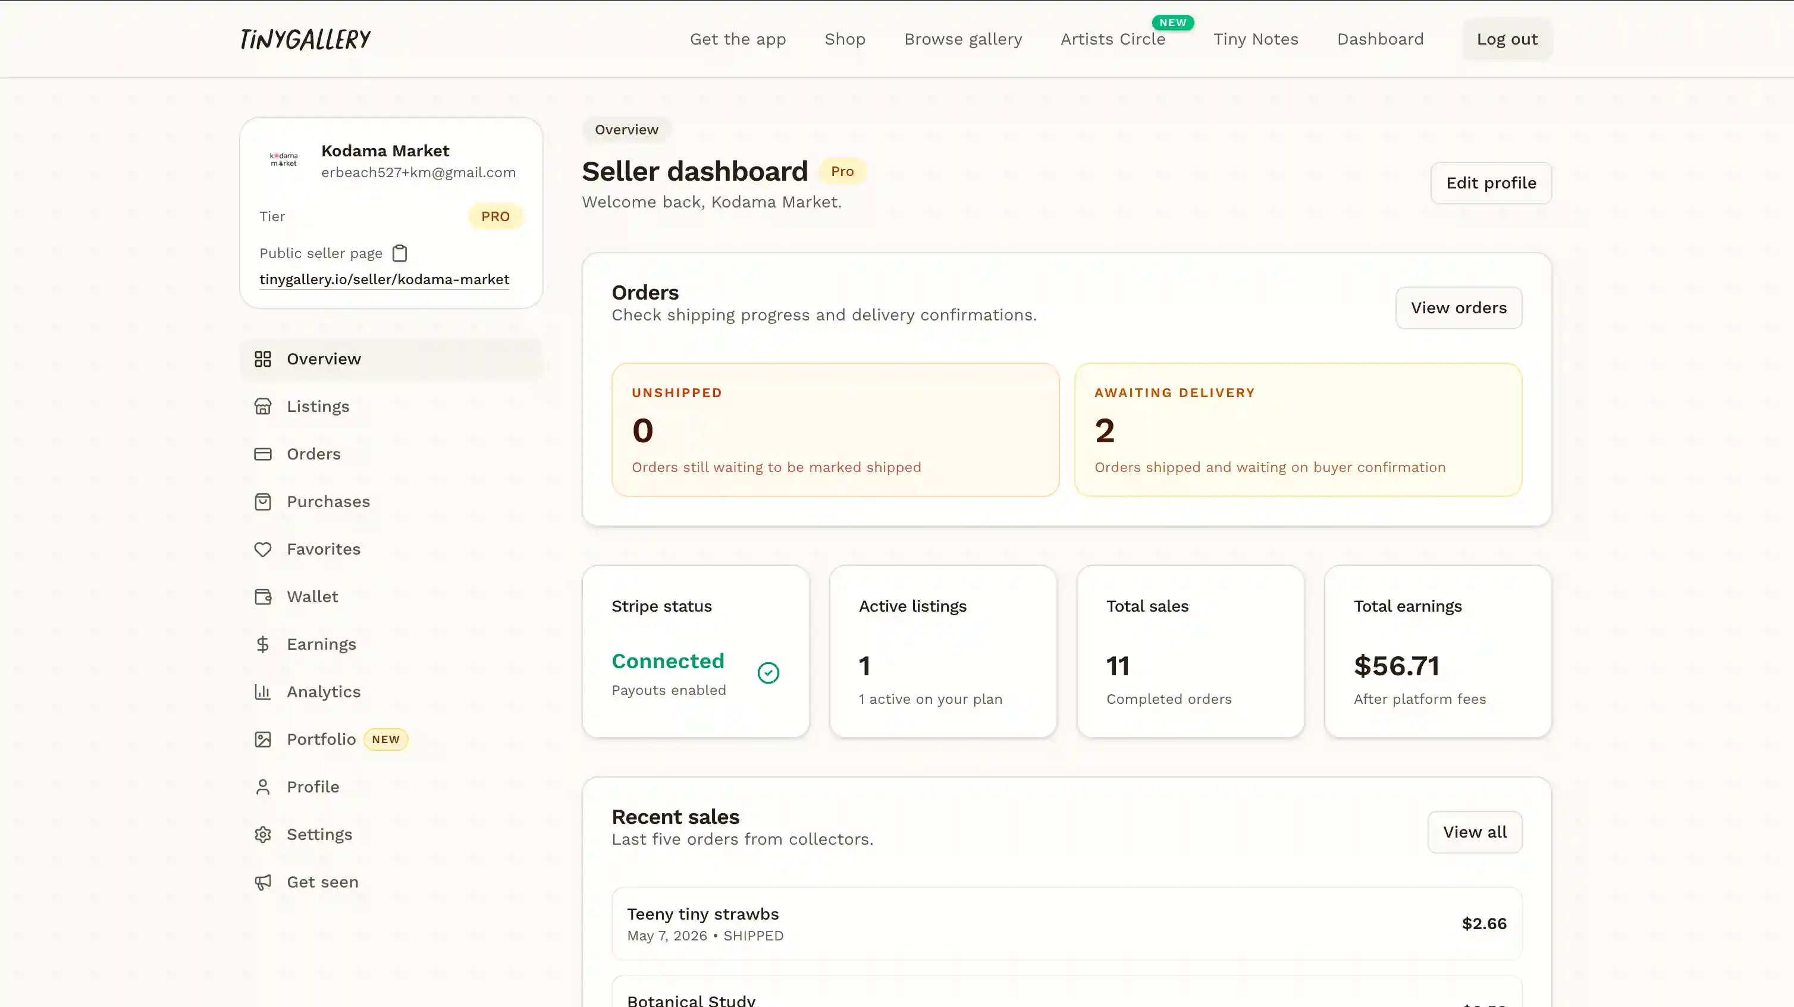Viewport: 1794px width, 1007px height.
Task: Click the Connected status text
Action: tap(668, 661)
